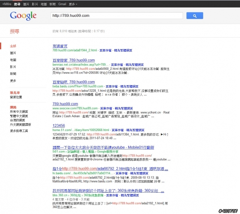Open the 360系统急救箱 360论坛 result title

point(108,191)
